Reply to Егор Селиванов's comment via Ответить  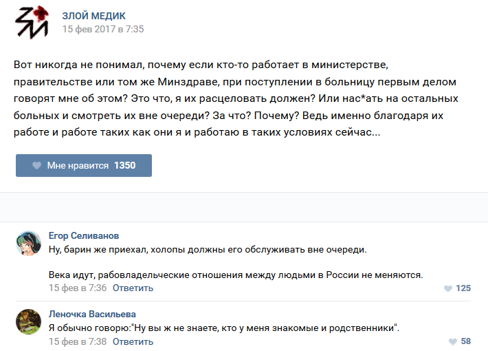(x=133, y=288)
